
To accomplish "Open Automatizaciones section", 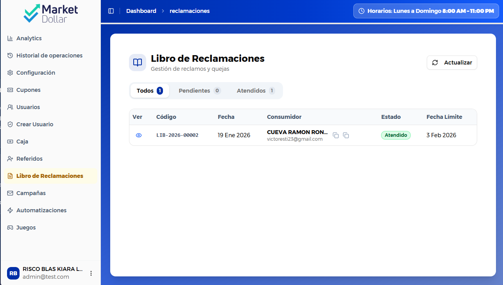I will point(50,210).
